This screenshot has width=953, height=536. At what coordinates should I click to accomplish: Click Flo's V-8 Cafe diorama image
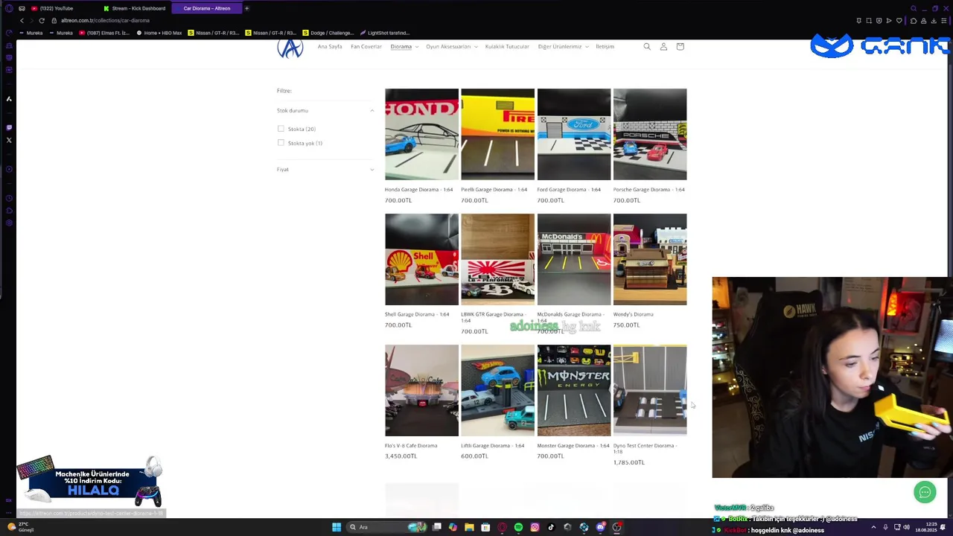pos(421,390)
